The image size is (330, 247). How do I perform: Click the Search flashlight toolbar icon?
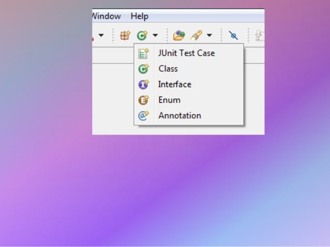196,35
